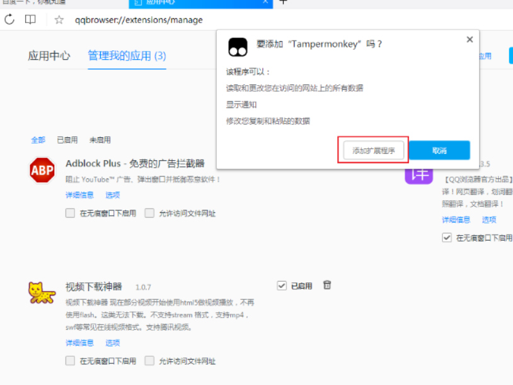The image size is (513, 385).
Task: Click the Adblock Plus ABP icon
Action: coord(42,170)
